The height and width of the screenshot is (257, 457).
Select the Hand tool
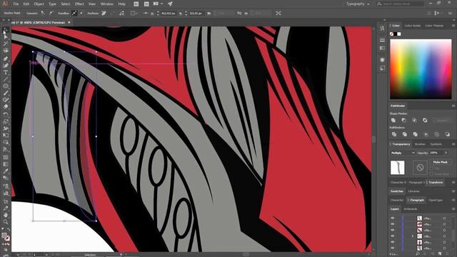6,215
